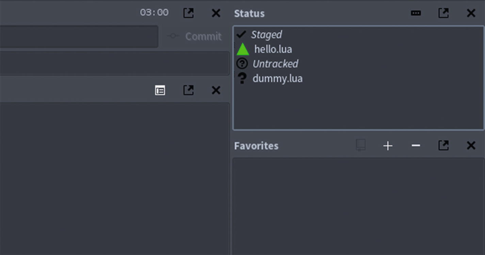Image resolution: width=485 pixels, height=255 pixels.
Task: Click the Staged checkmark icon
Action: tap(241, 34)
